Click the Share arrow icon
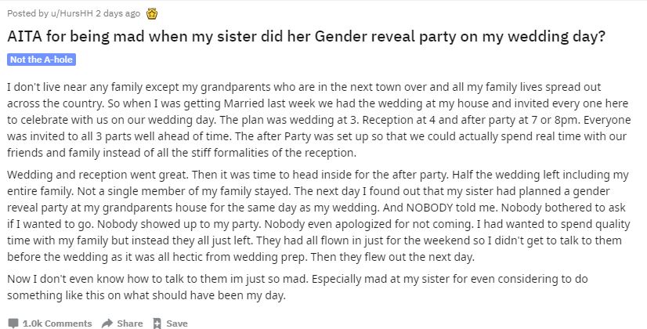Screen dimensions: 647x329 click(x=108, y=323)
